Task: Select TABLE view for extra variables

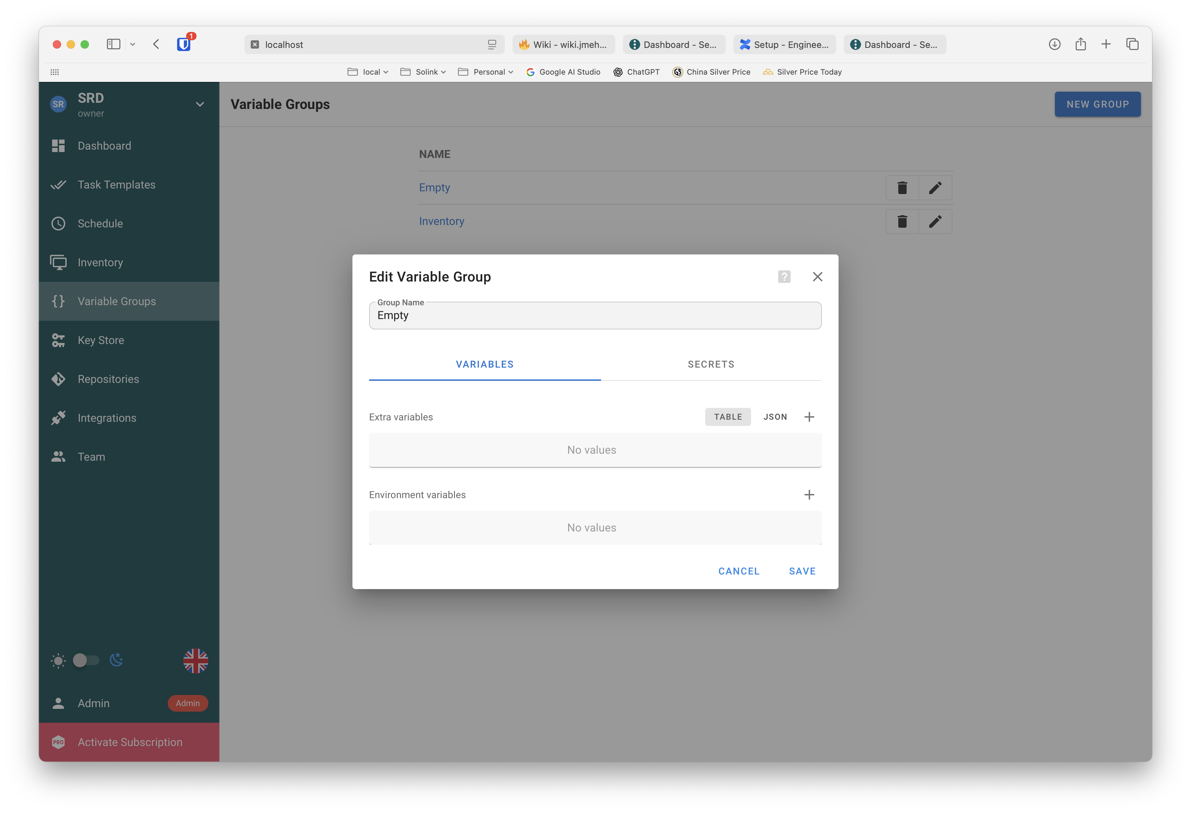Action: (728, 417)
